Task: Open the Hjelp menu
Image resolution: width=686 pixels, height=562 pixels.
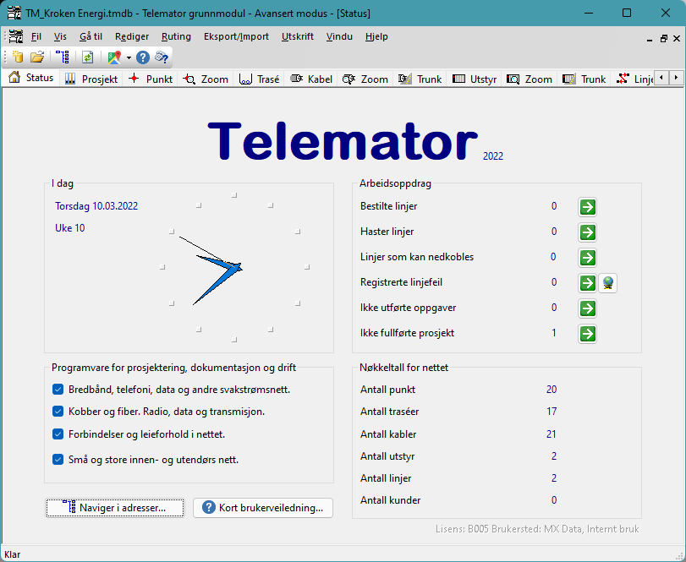Action: [x=376, y=36]
